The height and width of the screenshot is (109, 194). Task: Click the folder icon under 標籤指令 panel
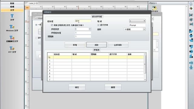pos(154,8)
